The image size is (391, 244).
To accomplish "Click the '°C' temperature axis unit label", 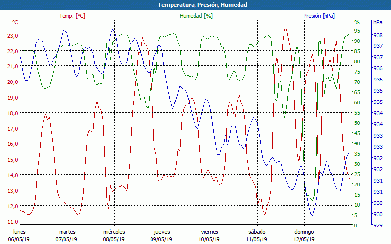I will coord(15,22).
